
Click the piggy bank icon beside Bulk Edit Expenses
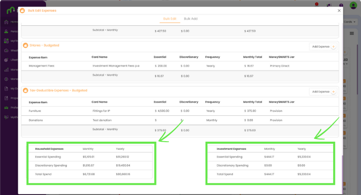coord(22,11)
